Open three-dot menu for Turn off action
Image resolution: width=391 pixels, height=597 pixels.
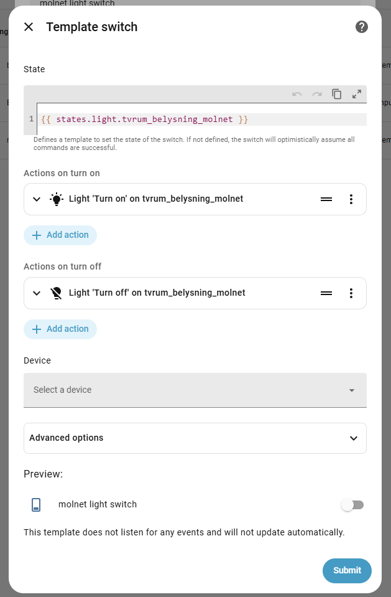351,293
